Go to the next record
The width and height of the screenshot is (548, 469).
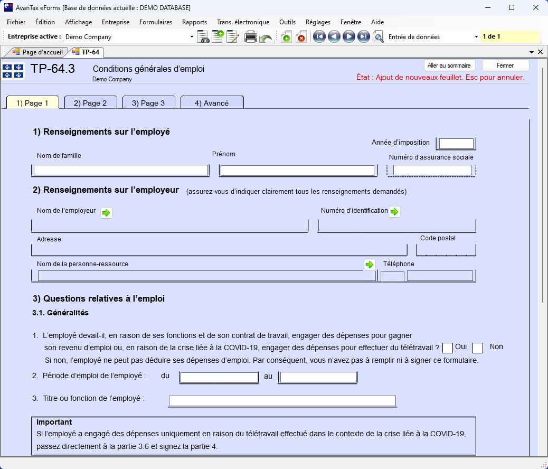(348, 37)
